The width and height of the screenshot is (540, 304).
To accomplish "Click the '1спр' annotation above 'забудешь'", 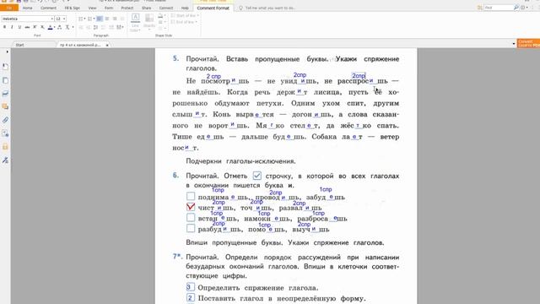I will 326,189.
